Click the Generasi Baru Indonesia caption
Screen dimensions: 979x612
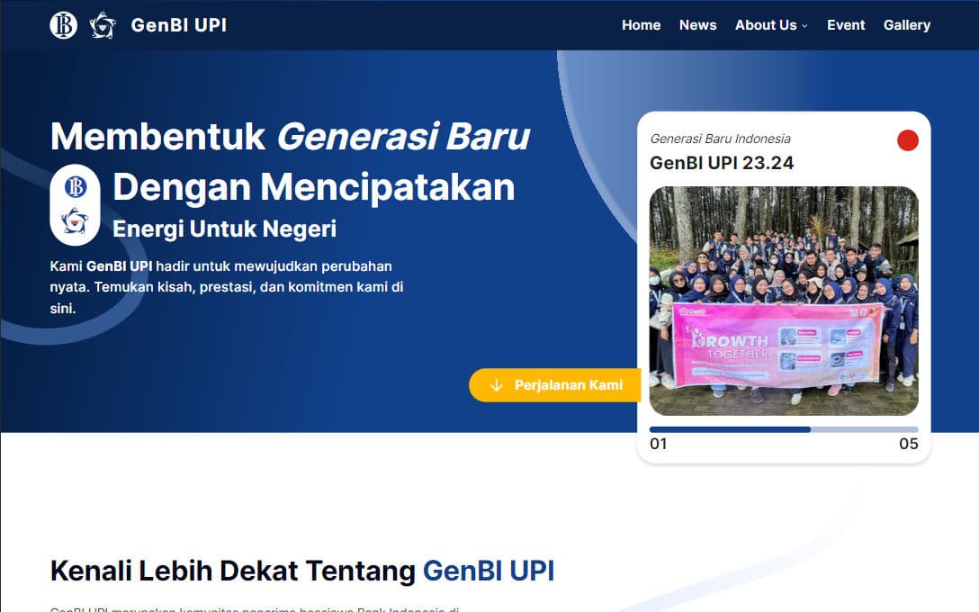721,139
